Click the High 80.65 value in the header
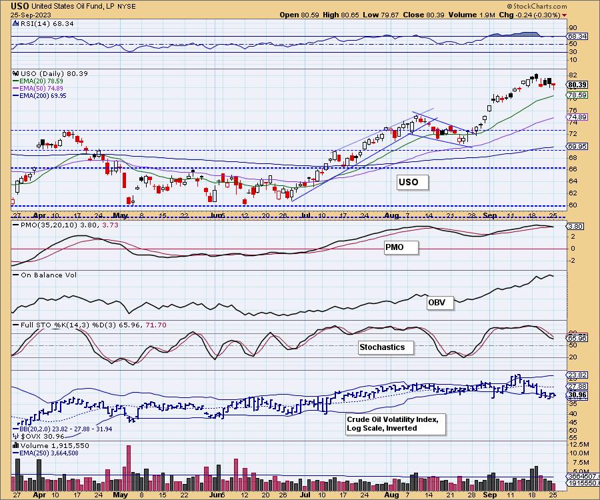Viewport: 600px width, 500px height. (341, 15)
